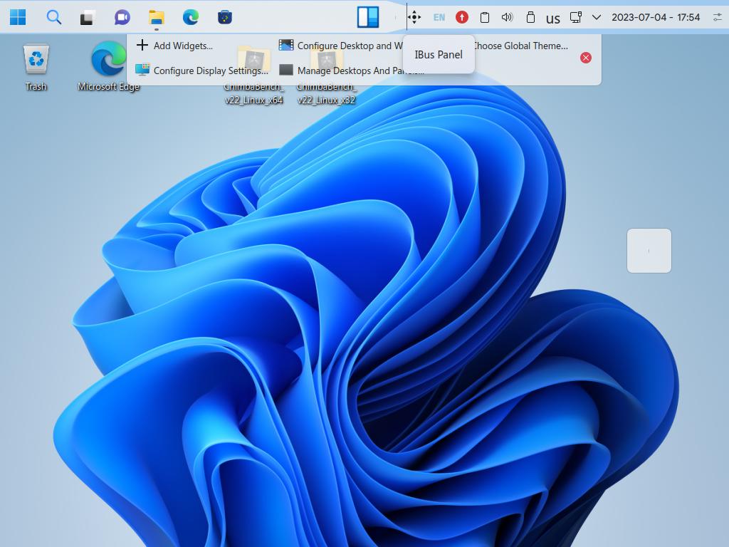The image size is (729, 547).
Task: Choose Configure Display Settings... entry
Action: point(202,71)
